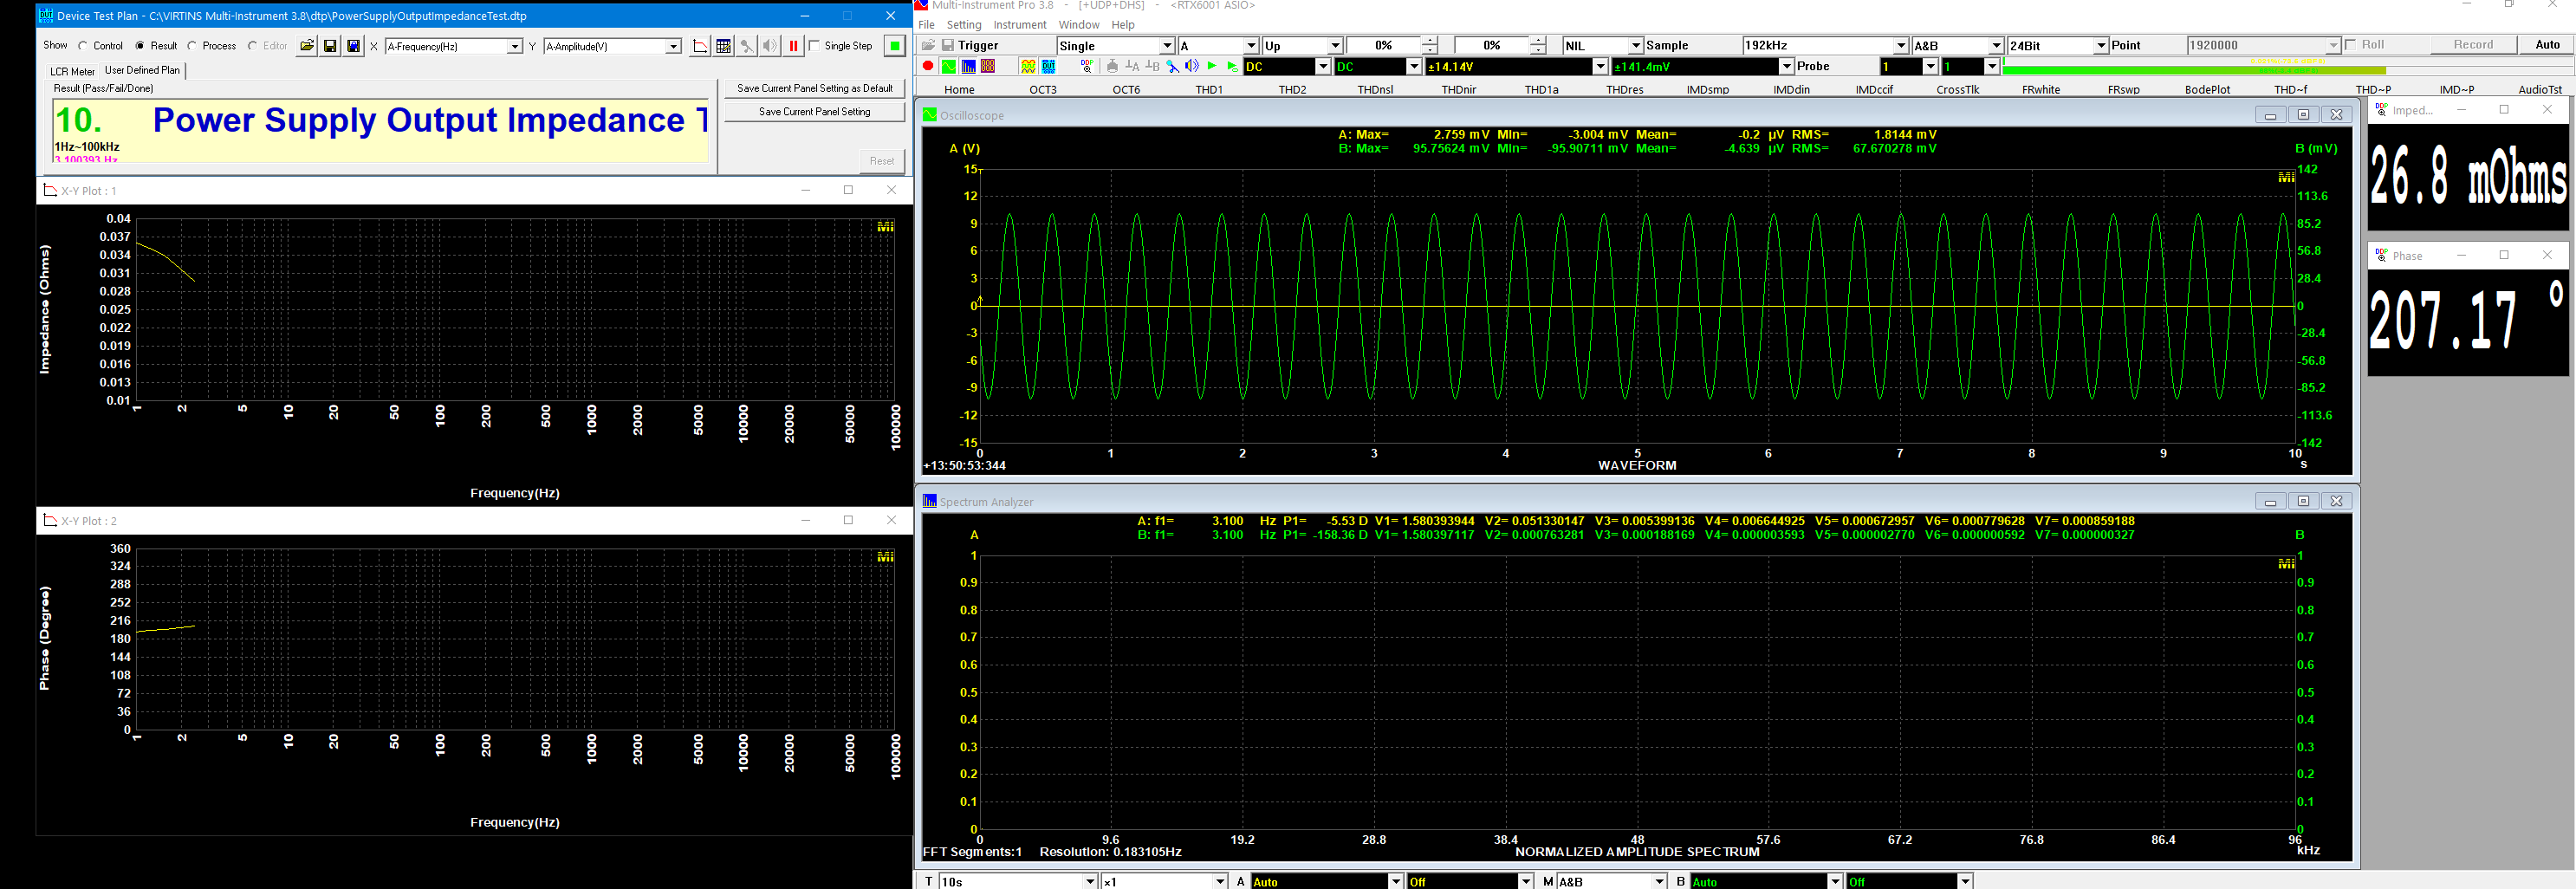This screenshot has height=889, width=2576.
Task: Select the Process radio button
Action: [x=192, y=46]
